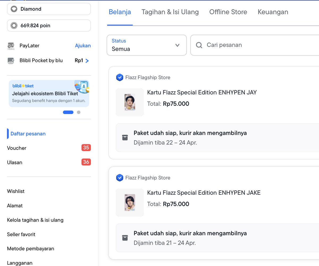Click the Jelajahi ekosistem Blibli Tiket banner

click(x=49, y=94)
